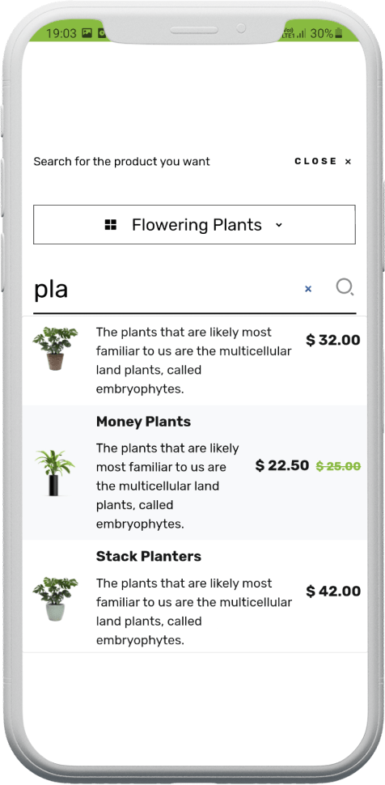385x785 pixels.
Task: Clear the search text with the blue x
Action: (308, 289)
